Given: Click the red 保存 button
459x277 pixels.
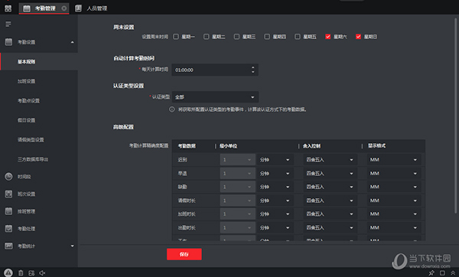Looking at the screenshot, I should tap(184, 254).
